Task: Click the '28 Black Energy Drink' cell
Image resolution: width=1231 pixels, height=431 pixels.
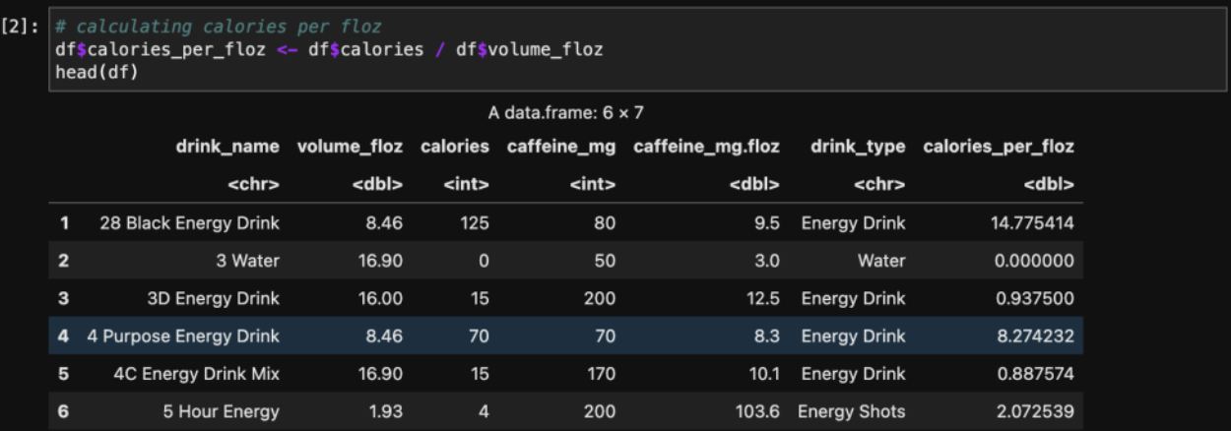Action: click(190, 223)
